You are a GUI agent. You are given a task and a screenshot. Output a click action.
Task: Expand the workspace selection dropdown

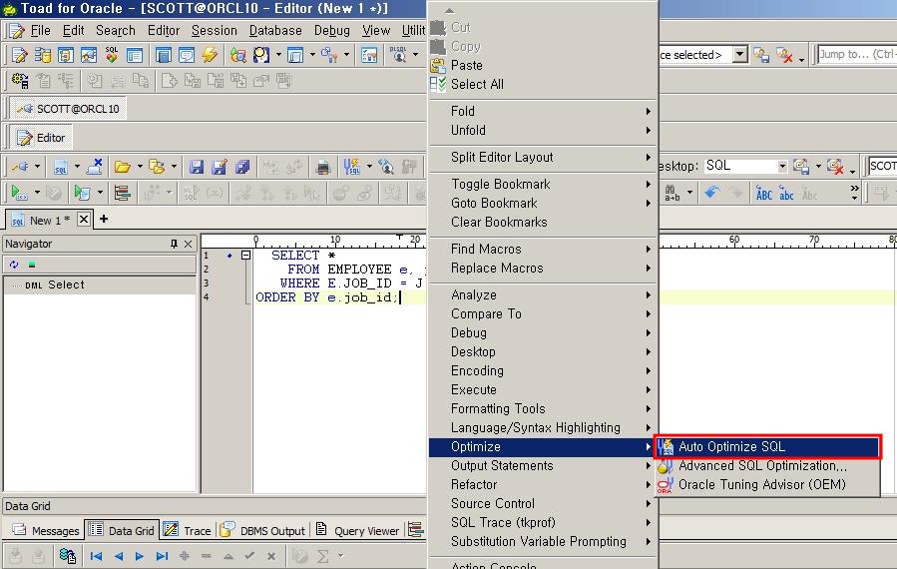(x=739, y=55)
